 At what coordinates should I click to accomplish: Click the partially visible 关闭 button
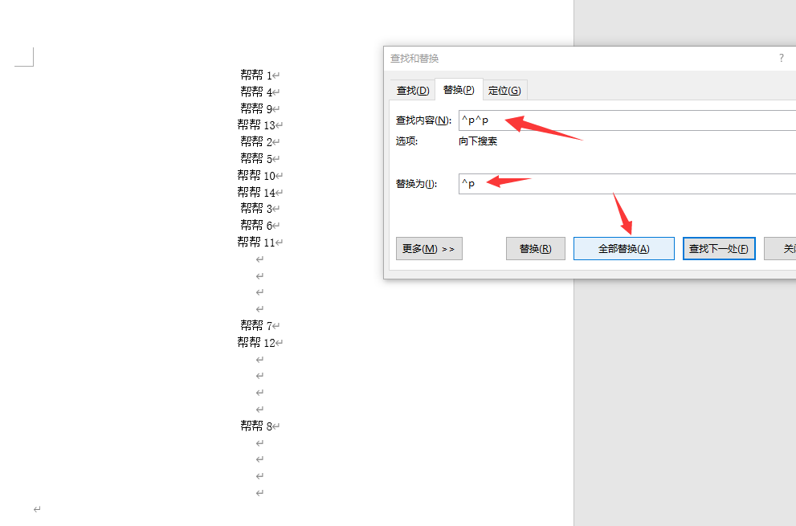(x=781, y=249)
